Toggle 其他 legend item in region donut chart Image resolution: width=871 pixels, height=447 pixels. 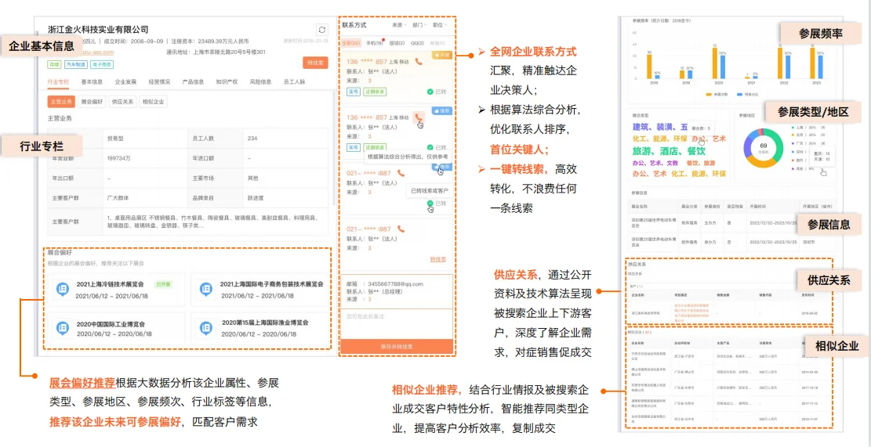point(804,168)
